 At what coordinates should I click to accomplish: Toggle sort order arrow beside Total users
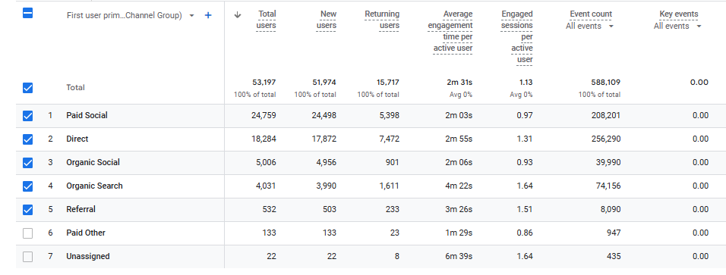[x=238, y=15]
